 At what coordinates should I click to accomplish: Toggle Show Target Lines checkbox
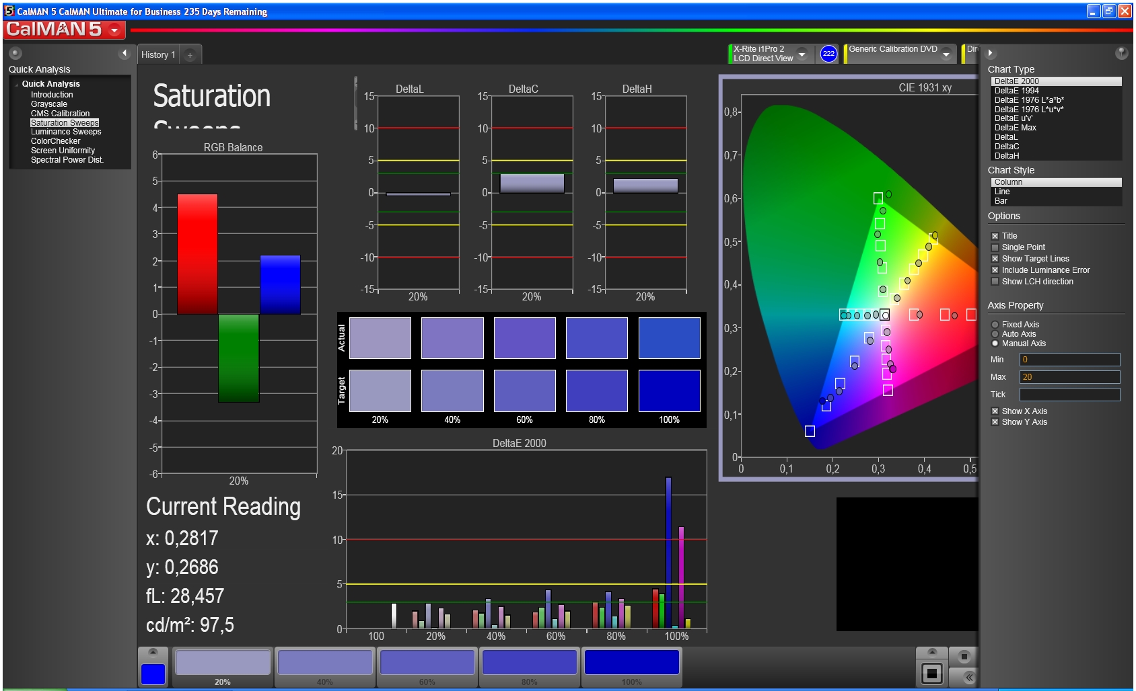pyautogui.click(x=995, y=259)
